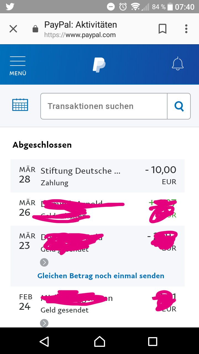Open the calendar date filter icon
The image size is (199, 354).
(20, 105)
